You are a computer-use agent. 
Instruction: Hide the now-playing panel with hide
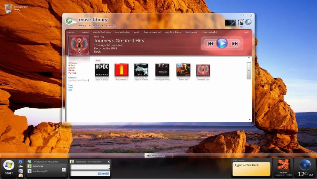point(246,32)
